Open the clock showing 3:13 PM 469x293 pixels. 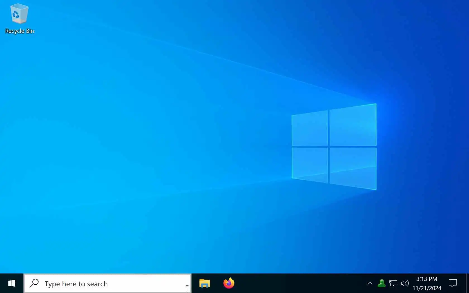427,284
